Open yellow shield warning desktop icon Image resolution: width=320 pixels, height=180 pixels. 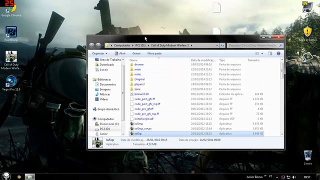tap(307, 34)
